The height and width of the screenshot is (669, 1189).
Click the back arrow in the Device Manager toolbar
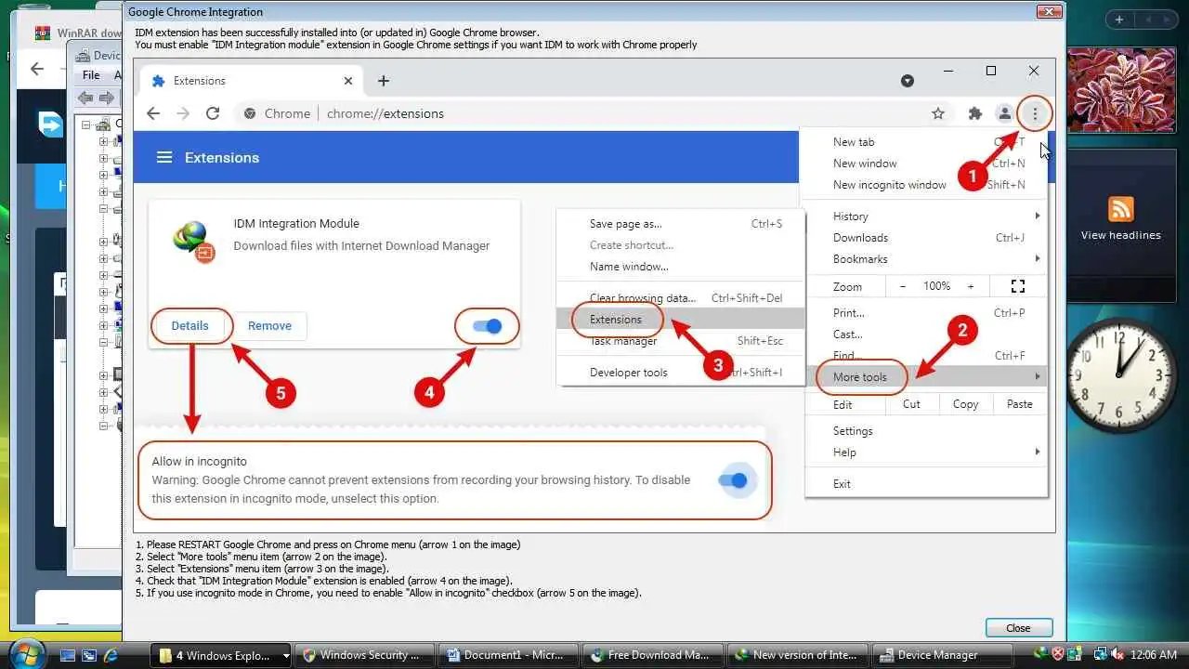85,98
